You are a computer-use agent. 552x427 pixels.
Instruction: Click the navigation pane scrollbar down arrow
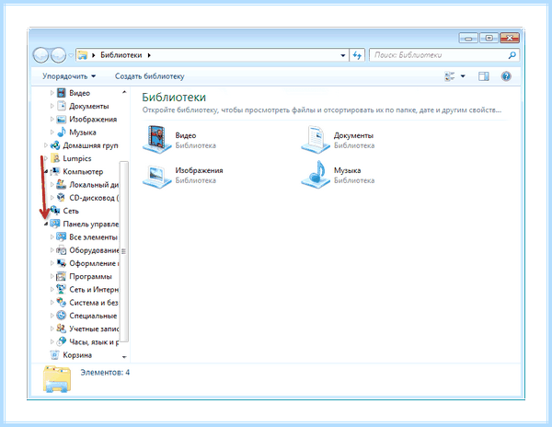(x=124, y=356)
